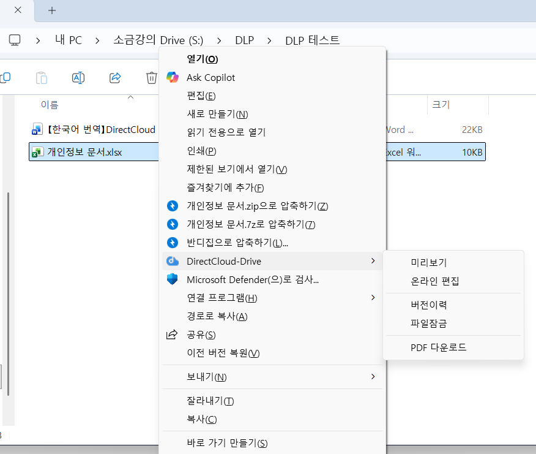Click the DirectCloud-Drive cloud icon
The width and height of the screenshot is (536, 454).
click(173, 261)
